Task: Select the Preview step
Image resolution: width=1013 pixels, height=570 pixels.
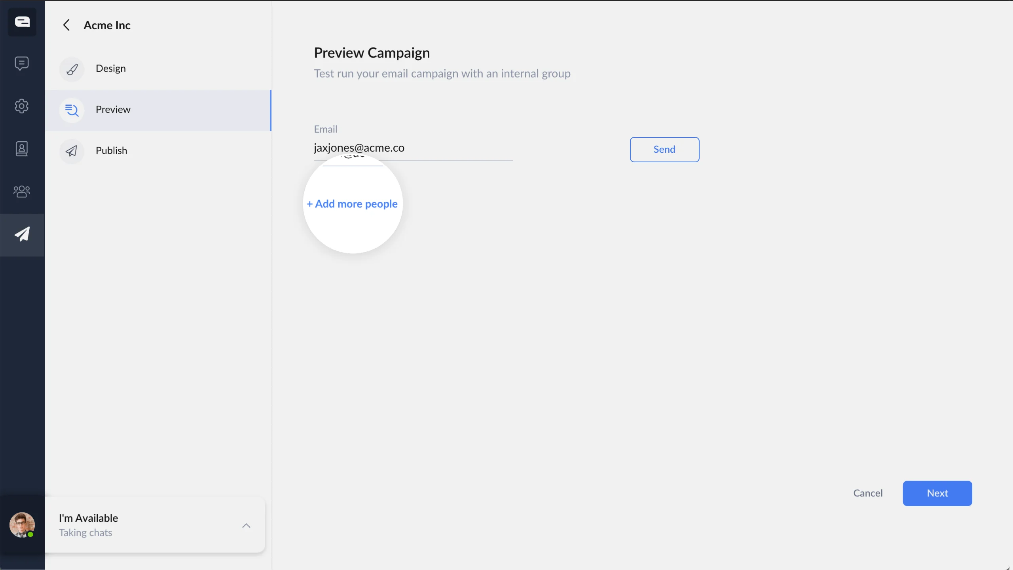Action: click(x=113, y=110)
